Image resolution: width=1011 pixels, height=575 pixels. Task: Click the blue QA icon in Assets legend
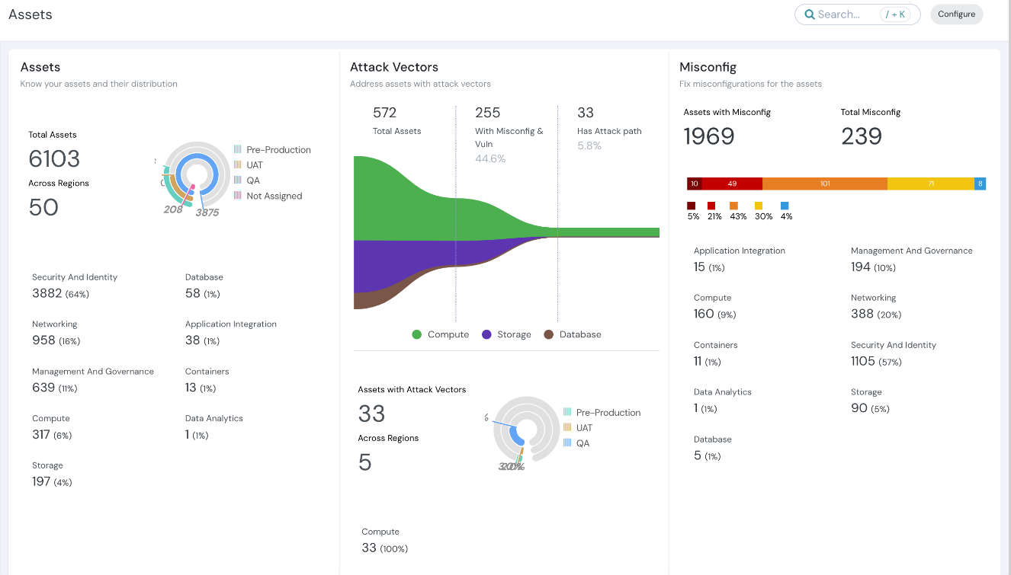(x=238, y=180)
